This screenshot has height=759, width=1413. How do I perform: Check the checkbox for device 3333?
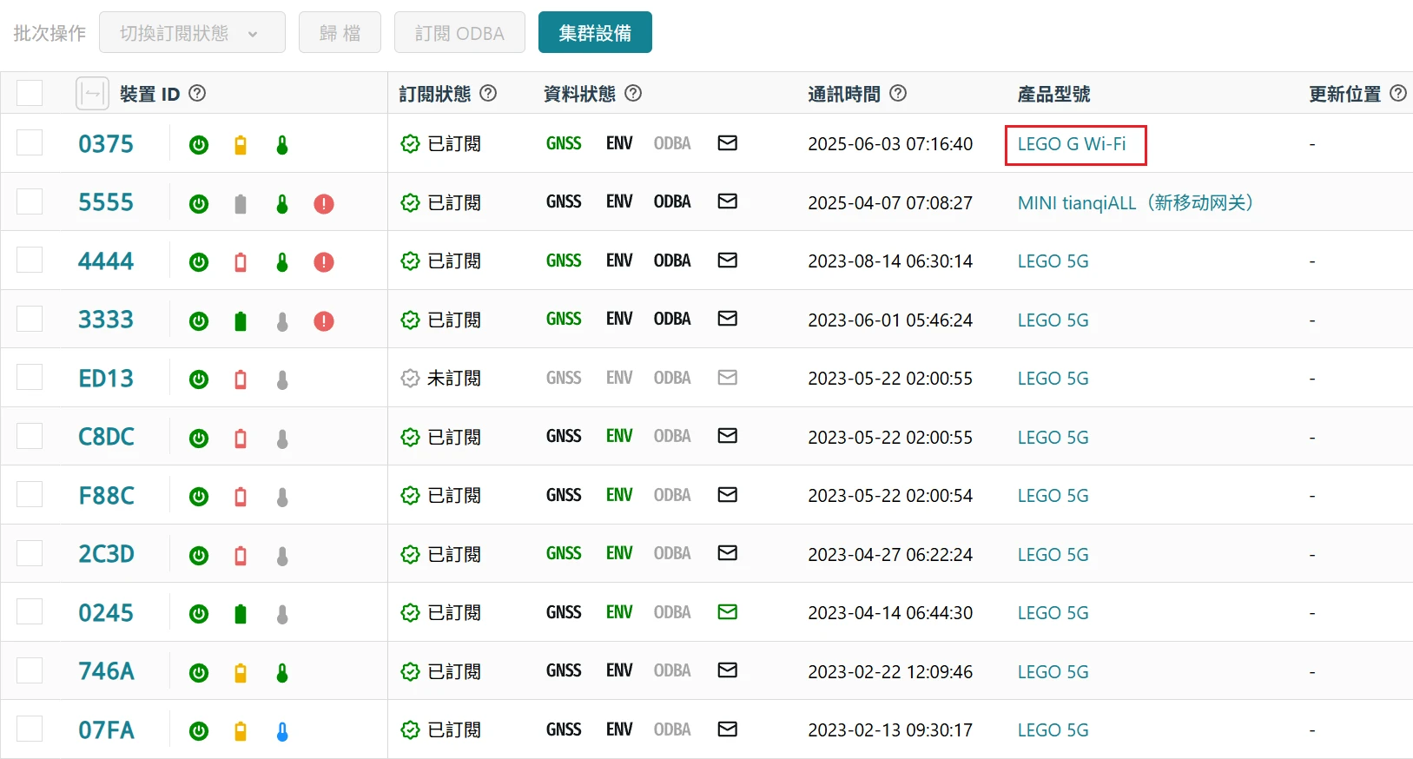(30, 319)
